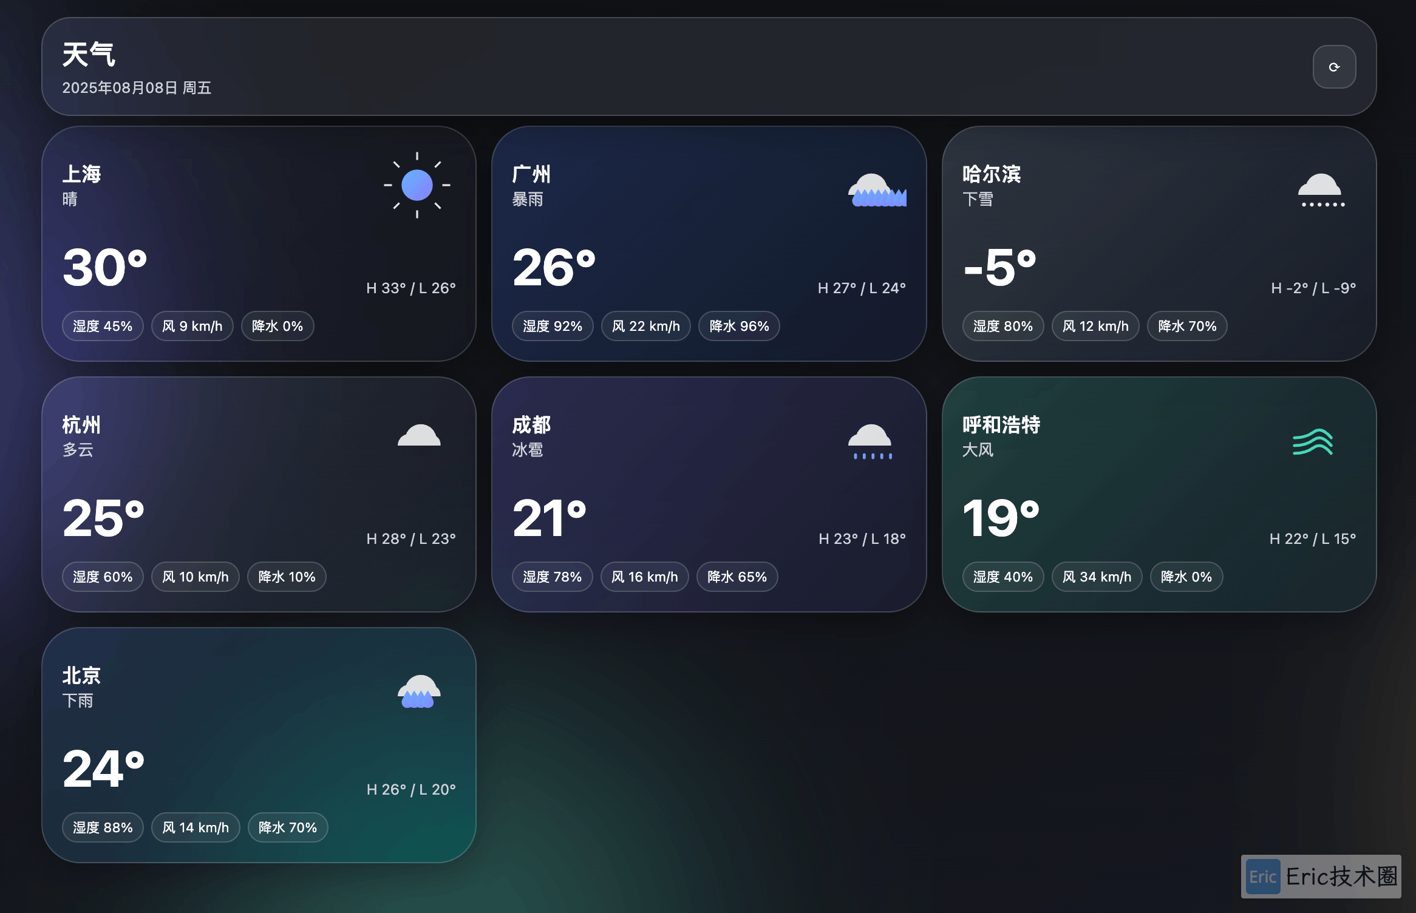This screenshot has height=913, width=1416.
Task: Click the heavy rain cloud icon for 广州
Action: click(x=877, y=190)
